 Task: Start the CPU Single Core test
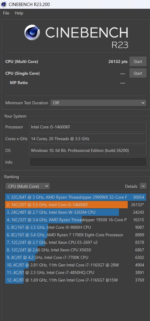(138, 73)
